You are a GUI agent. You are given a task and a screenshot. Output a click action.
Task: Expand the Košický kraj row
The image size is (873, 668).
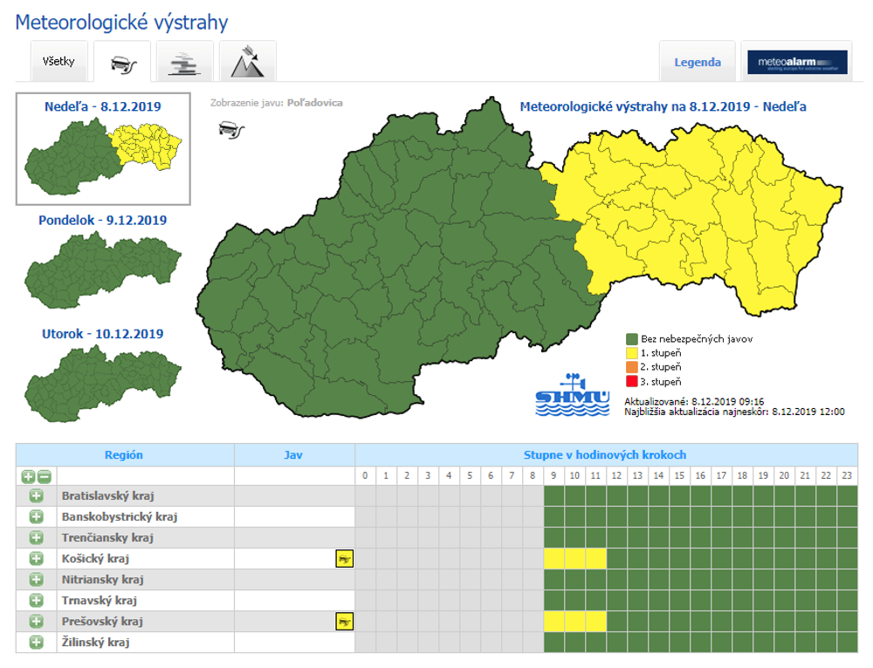click(37, 559)
